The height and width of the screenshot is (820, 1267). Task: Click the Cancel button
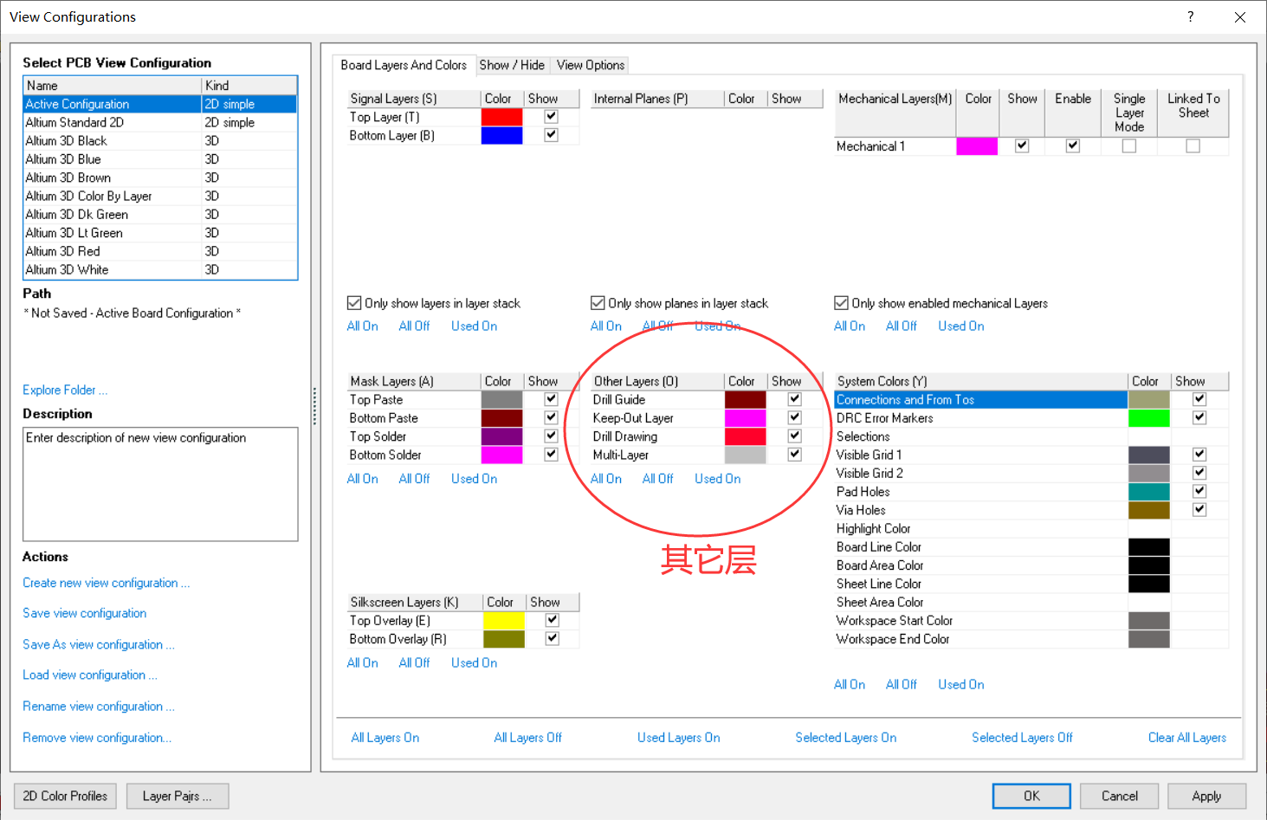pyautogui.click(x=1120, y=796)
